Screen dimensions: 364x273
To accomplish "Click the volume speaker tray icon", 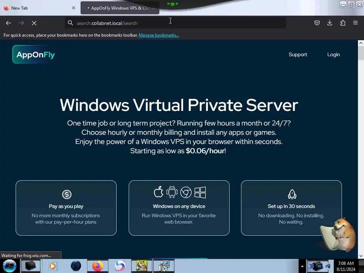I will (x=328, y=266).
